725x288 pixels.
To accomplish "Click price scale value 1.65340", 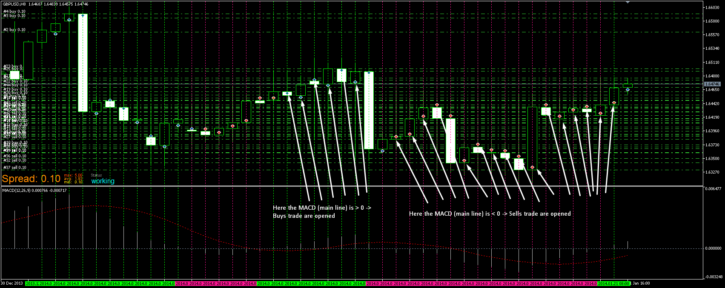I will point(712,48).
